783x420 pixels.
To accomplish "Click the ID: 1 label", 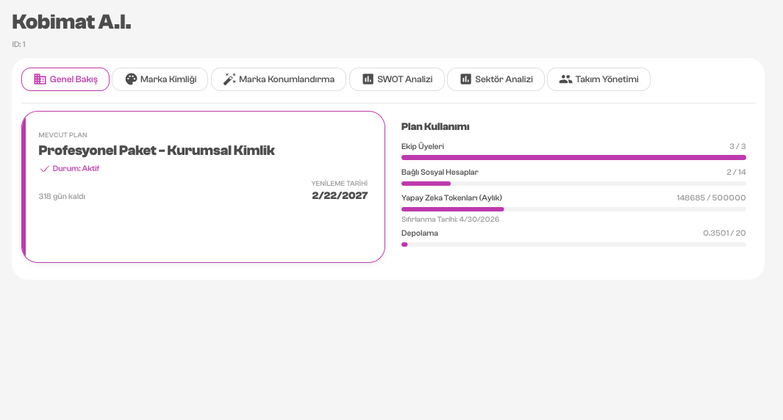I will [x=18, y=44].
